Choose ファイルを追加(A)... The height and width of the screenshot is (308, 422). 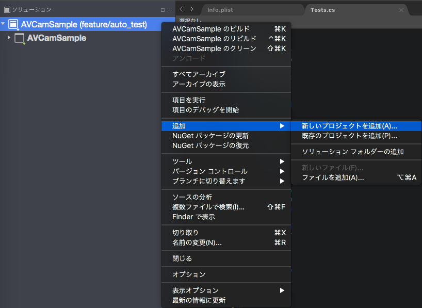(x=356, y=177)
